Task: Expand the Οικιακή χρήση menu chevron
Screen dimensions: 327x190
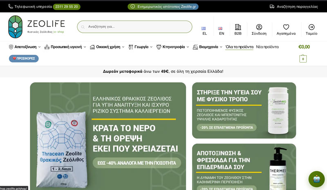Action: [x=123, y=47]
